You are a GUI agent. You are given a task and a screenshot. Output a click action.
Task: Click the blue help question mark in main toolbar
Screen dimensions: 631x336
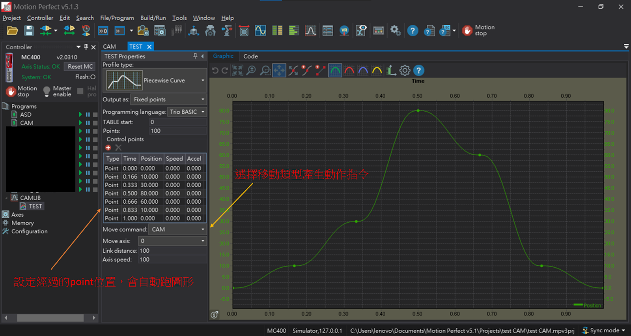click(x=413, y=30)
